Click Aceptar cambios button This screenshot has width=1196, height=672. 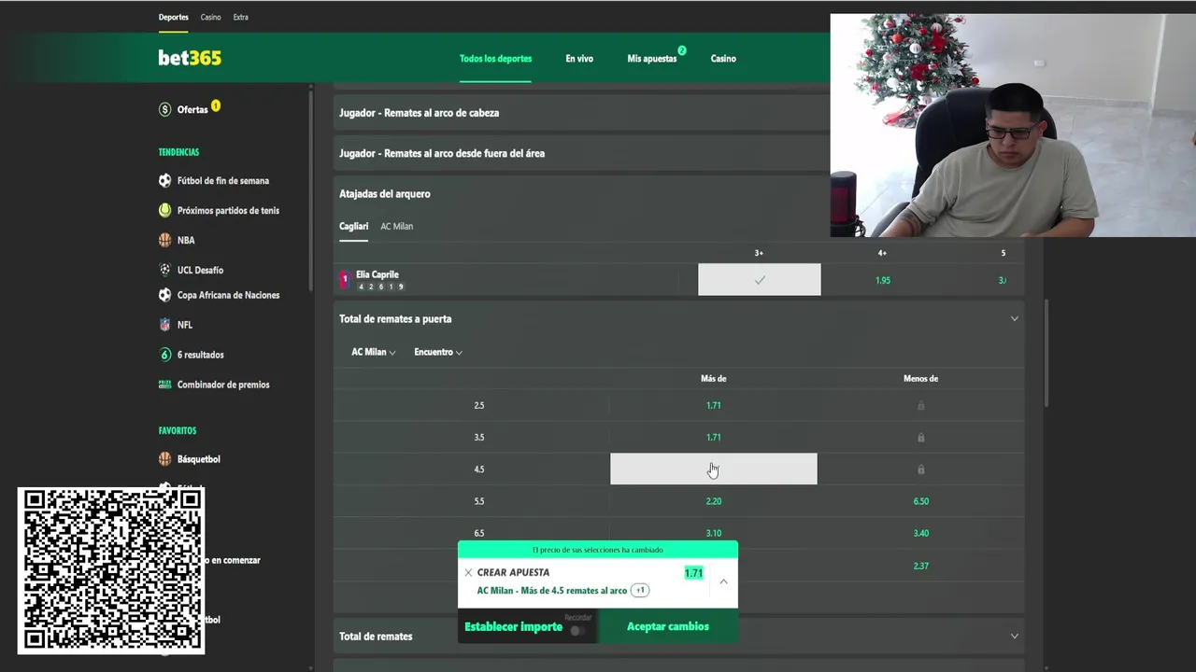668,626
